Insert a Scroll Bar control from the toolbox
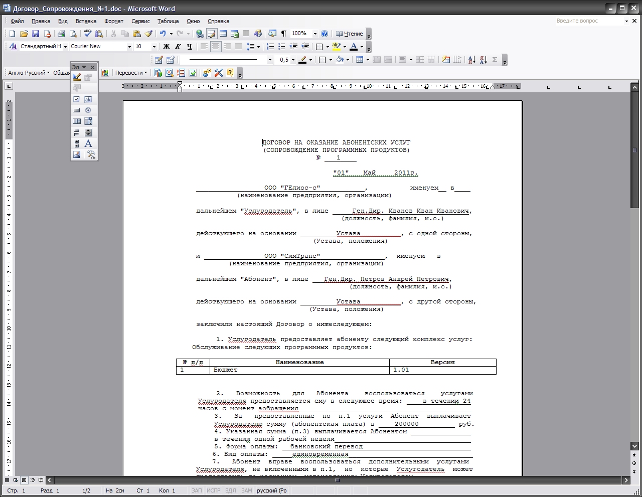 pos(77,143)
